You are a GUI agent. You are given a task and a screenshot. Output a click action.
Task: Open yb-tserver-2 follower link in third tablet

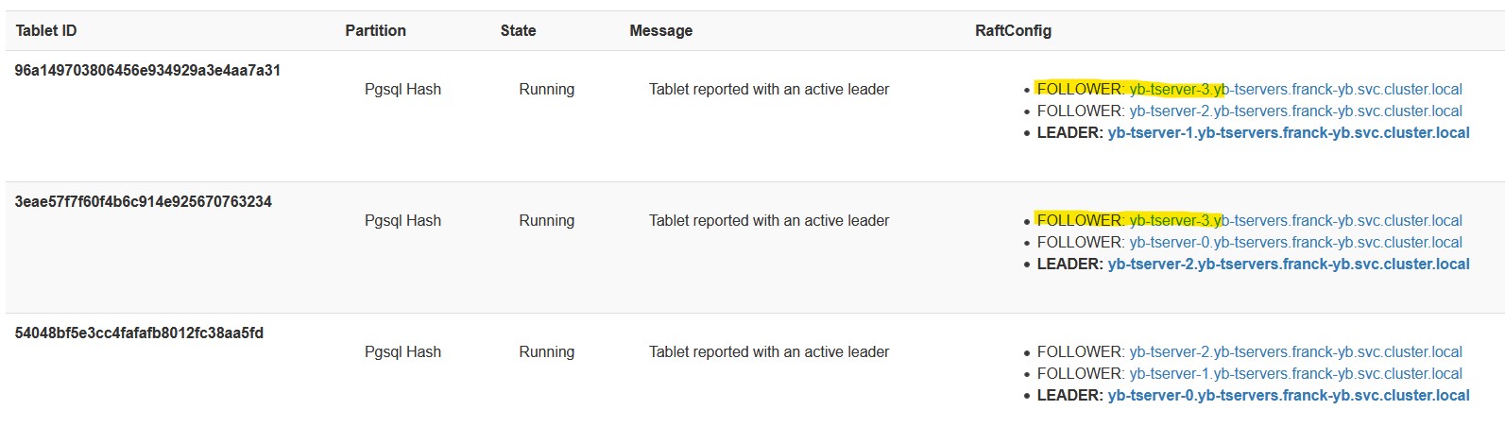click(x=1295, y=351)
